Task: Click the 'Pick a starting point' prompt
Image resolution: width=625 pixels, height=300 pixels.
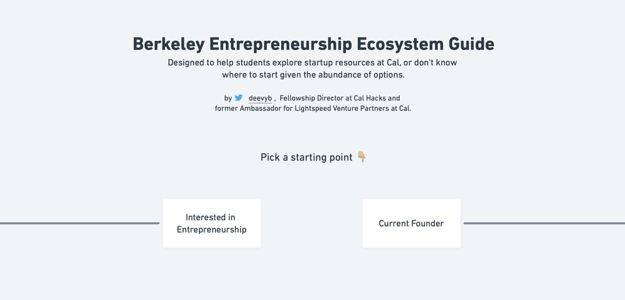Action: (x=306, y=157)
